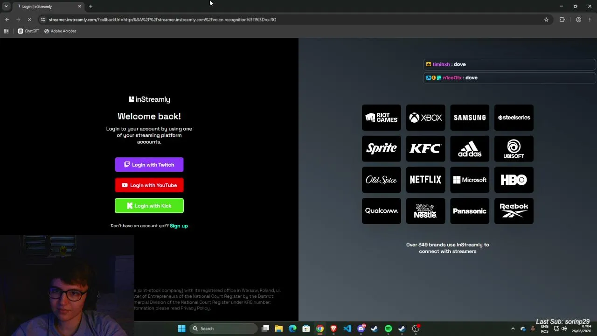The width and height of the screenshot is (597, 336).
Task: Click the Netflix brand logo
Action: (425, 180)
